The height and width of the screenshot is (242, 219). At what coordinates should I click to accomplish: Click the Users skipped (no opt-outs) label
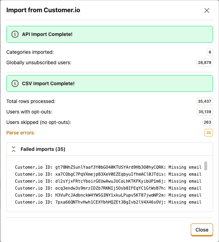39,122
